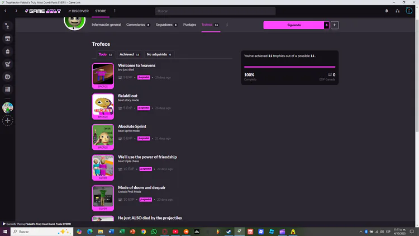Open Roblox from the taskbar
This screenshot has height=236, width=419.
[261, 232]
